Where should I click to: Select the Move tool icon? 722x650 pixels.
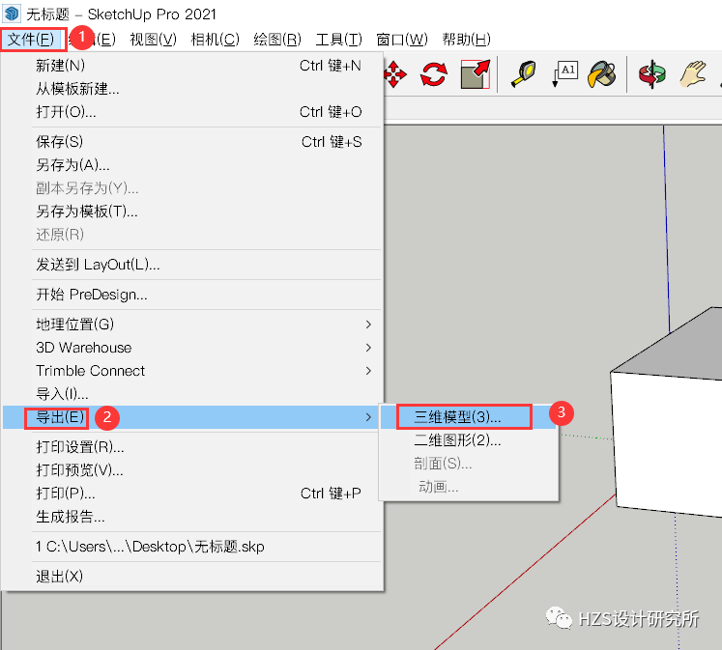pyautogui.click(x=394, y=74)
